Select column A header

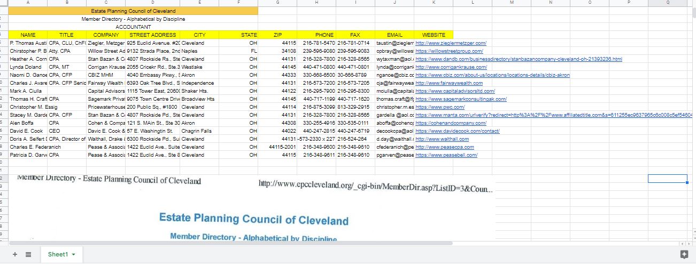[28, 3]
